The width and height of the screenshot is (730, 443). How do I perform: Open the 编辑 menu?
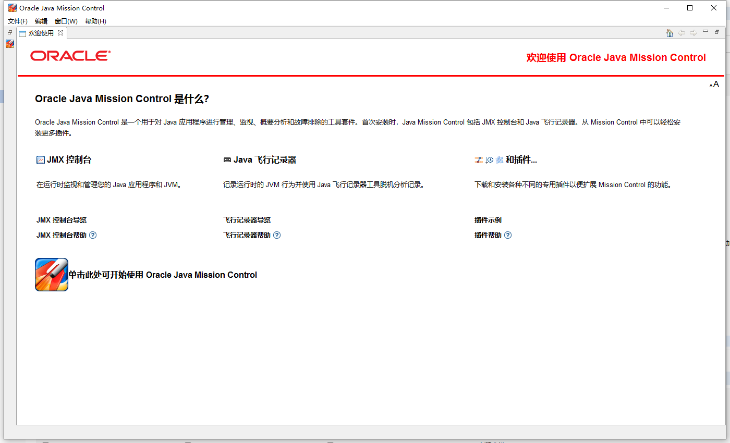click(x=41, y=21)
